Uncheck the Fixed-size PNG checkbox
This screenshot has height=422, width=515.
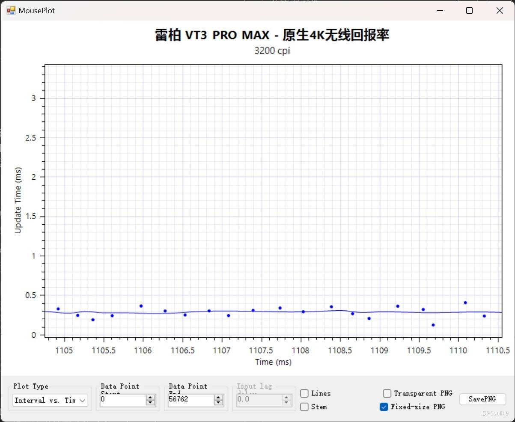click(384, 407)
